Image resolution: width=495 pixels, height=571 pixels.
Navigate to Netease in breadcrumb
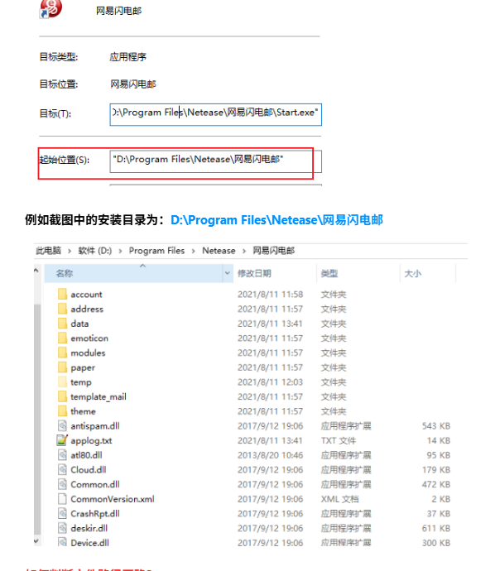[x=219, y=251]
